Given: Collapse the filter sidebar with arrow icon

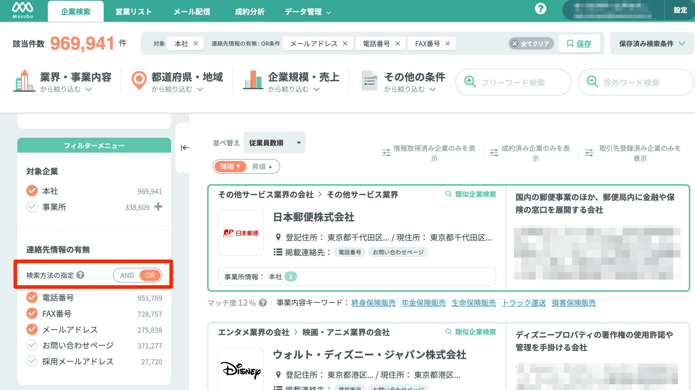Looking at the screenshot, I should click(185, 148).
